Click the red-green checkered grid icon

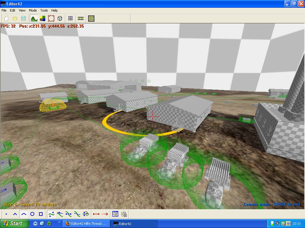(91, 18)
